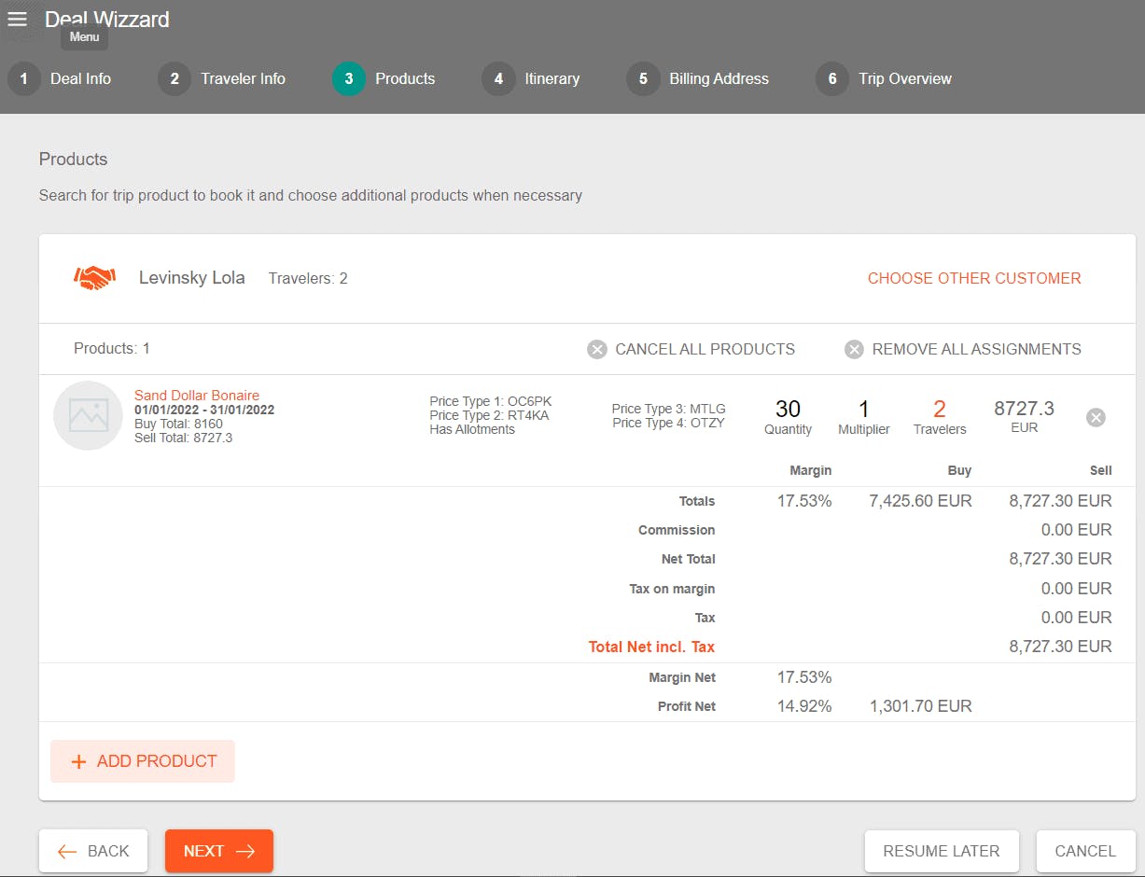Click the handshake customer icon
The height and width of the screenshot is (877, 1145).
(94, 278)
